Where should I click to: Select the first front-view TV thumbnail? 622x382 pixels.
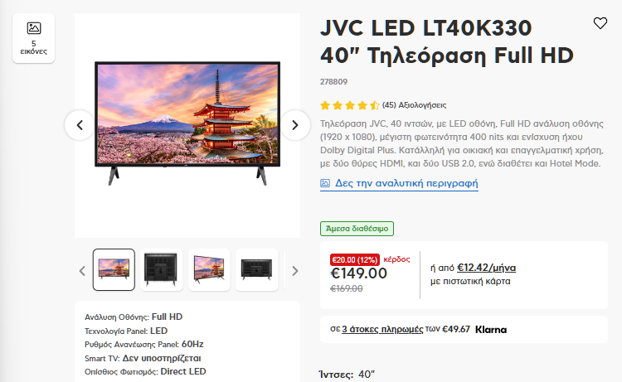[114, 269]
